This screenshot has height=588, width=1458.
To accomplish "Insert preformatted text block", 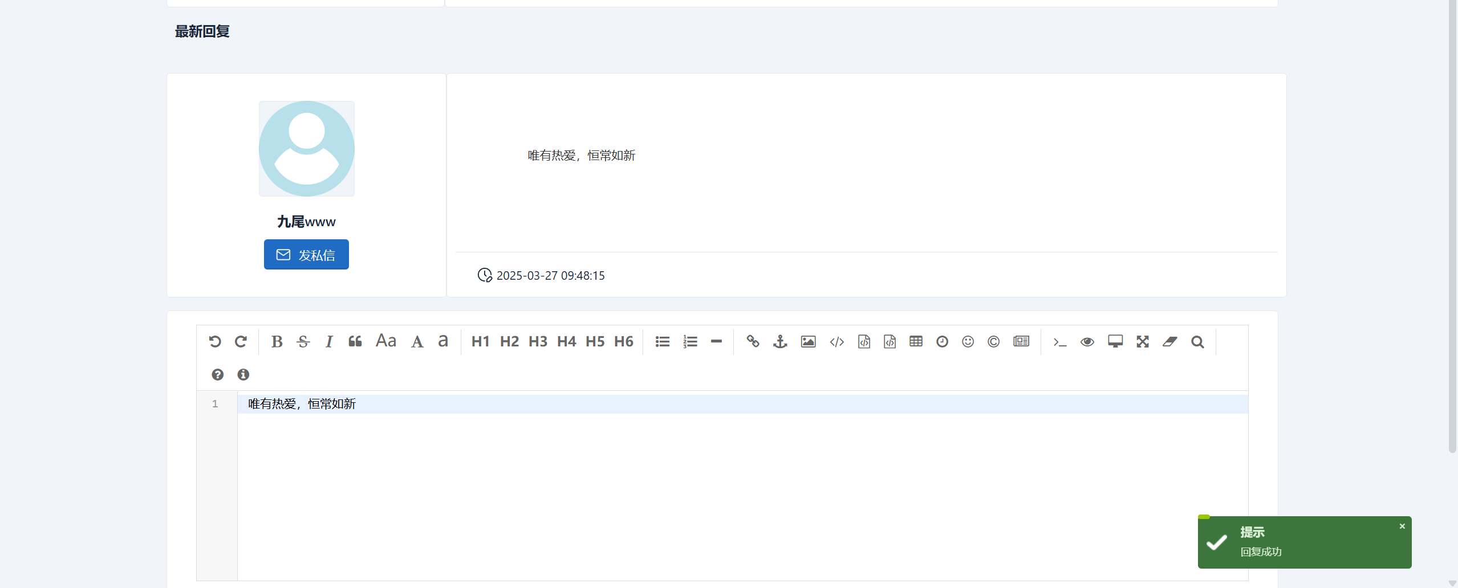I will [864, 341].
